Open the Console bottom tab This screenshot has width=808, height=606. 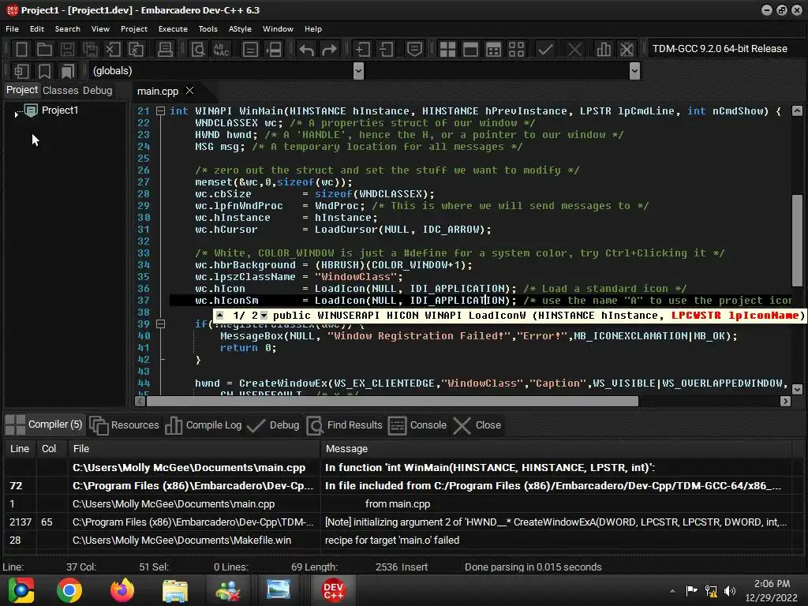coord(417,425)
